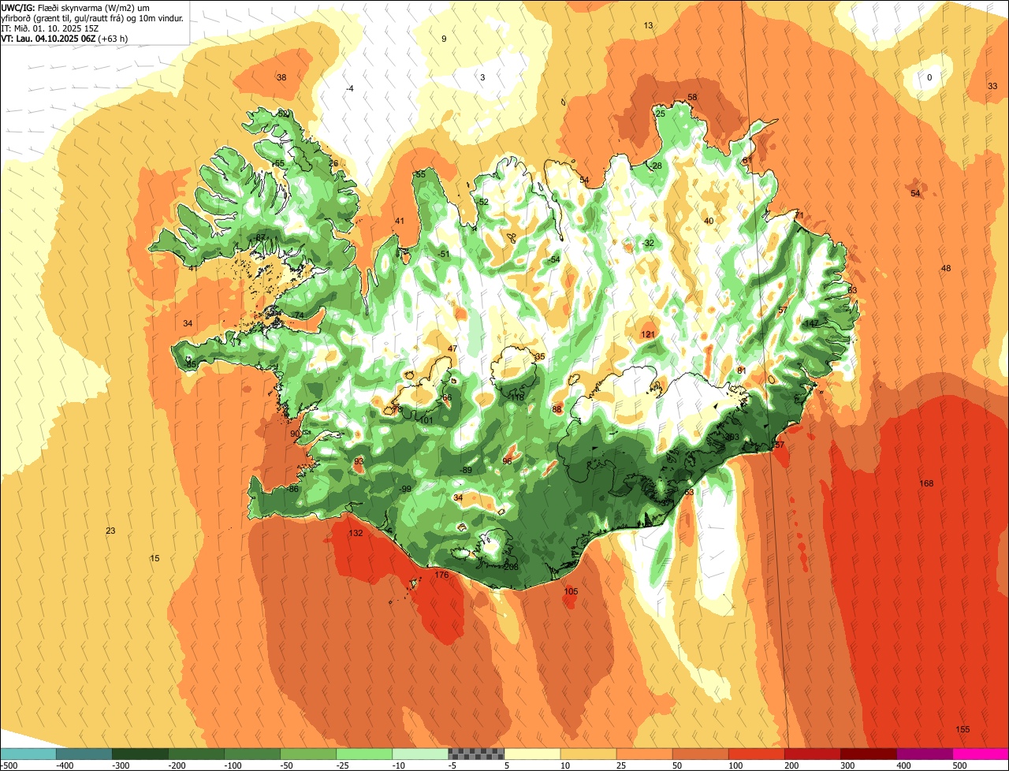Click the '15' value over the southwest ocean
The width and height of the screenshot is (1009, 771).
click(155, 558)
